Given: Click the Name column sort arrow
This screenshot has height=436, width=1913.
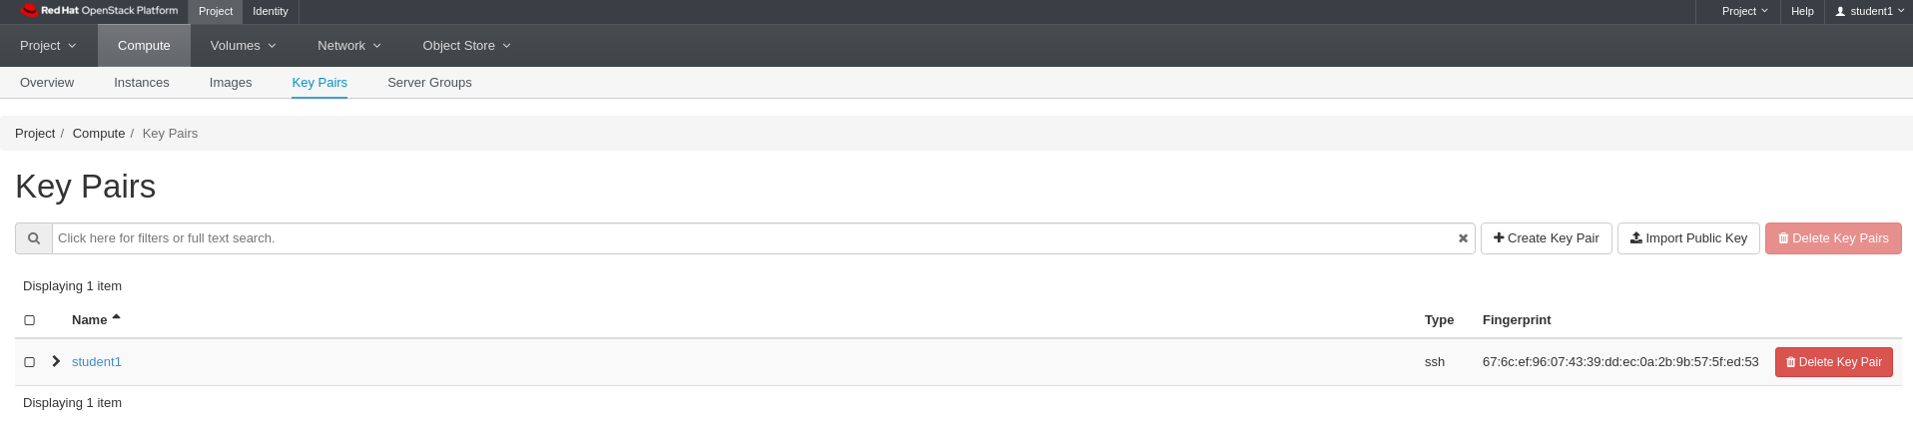Looking at the screenshot, I should point(116,317).
